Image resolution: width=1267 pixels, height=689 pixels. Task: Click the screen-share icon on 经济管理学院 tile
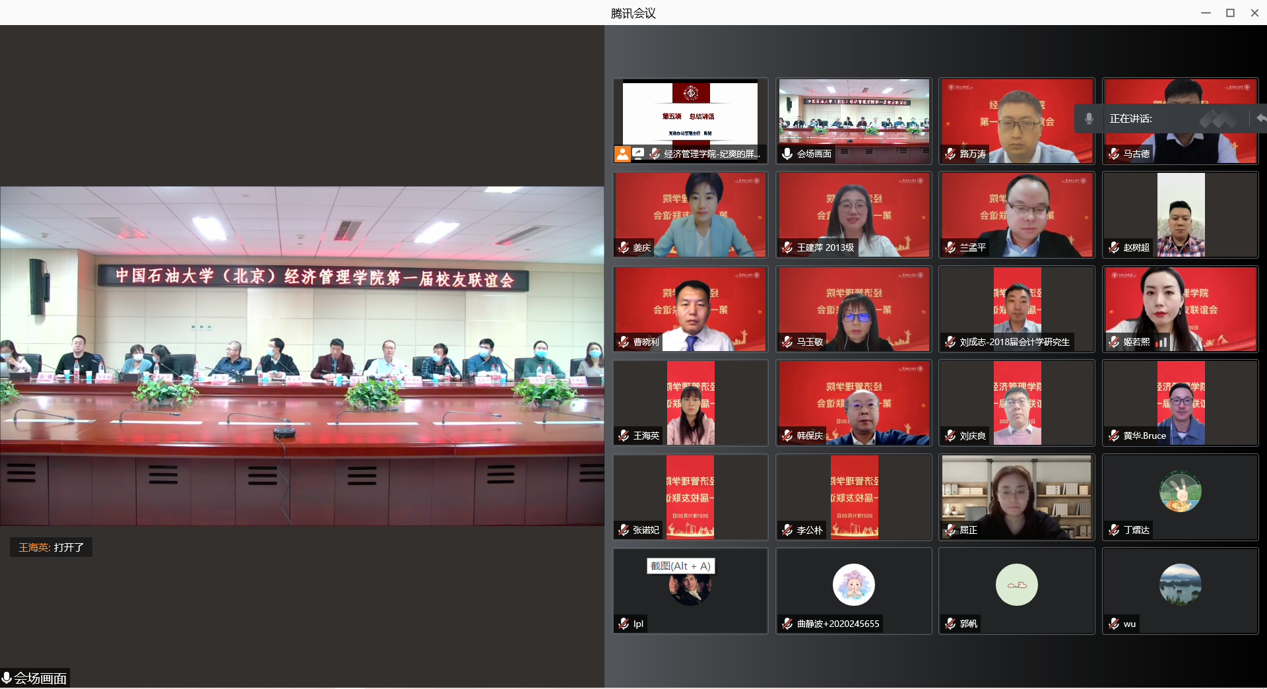(x=638, y=153)
